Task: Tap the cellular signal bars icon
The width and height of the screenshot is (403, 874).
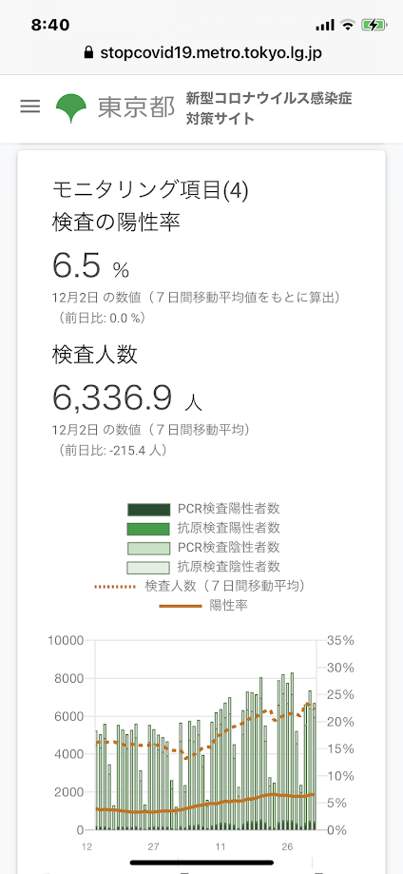Action: (325, 25)
